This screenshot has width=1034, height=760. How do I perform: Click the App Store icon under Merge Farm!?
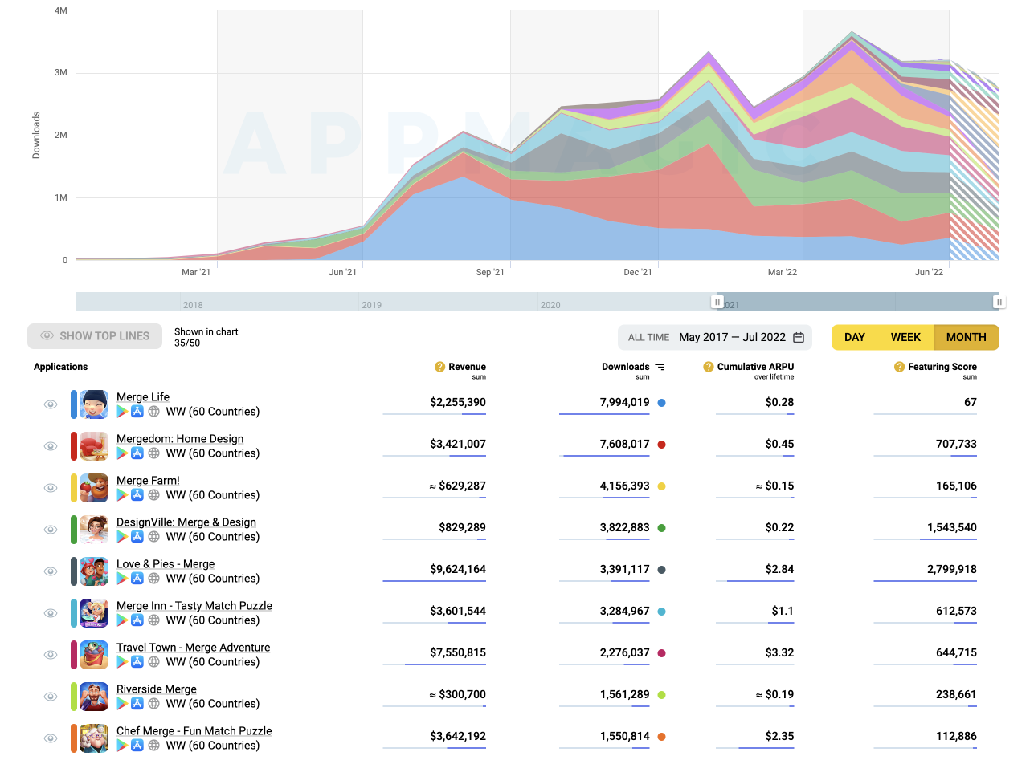pyautogui.click(x=137, y=495)
